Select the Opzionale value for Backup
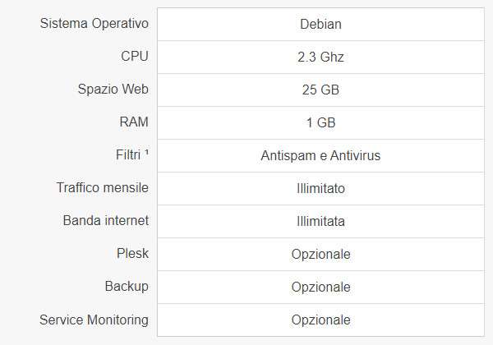Screen dimensions: 493x345 coord(320,287)
